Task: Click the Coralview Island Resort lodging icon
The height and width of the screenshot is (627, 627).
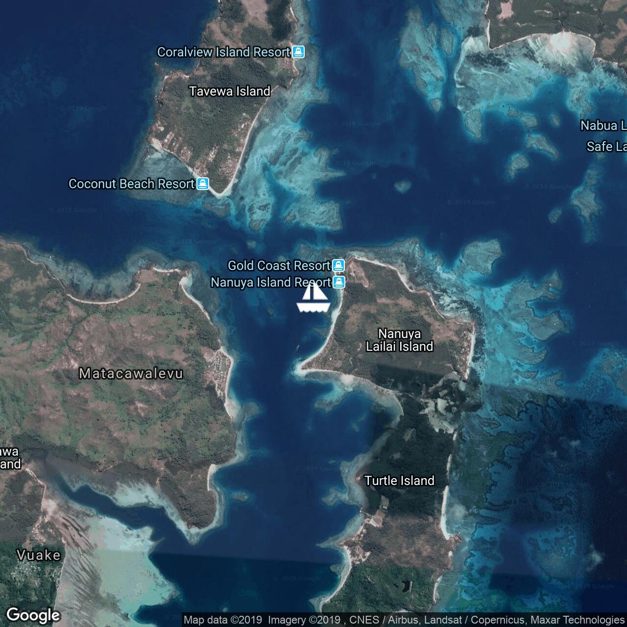Action: point(298,52)
